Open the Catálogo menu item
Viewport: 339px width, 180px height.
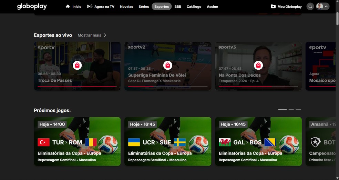(x=194, y=7)
